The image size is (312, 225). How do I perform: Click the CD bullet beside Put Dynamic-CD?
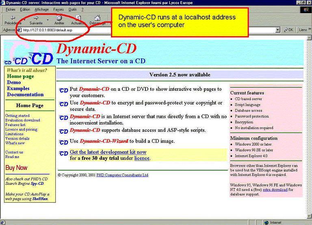(x=64, y=90)
